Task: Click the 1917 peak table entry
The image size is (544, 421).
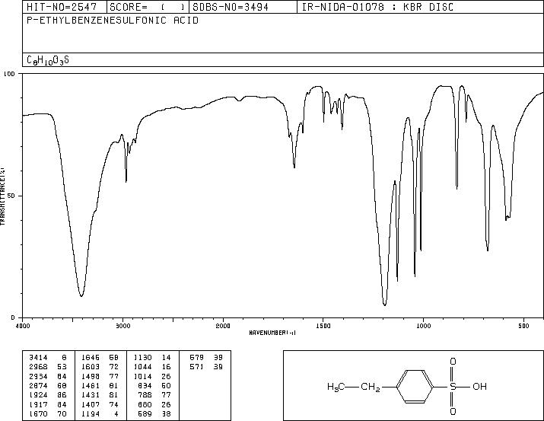Action: 48,405
